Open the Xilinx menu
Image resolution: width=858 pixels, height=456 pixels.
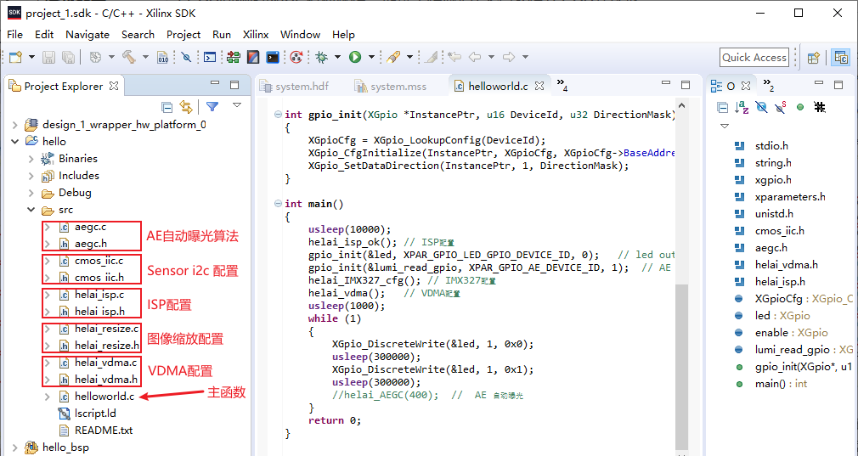256,35
